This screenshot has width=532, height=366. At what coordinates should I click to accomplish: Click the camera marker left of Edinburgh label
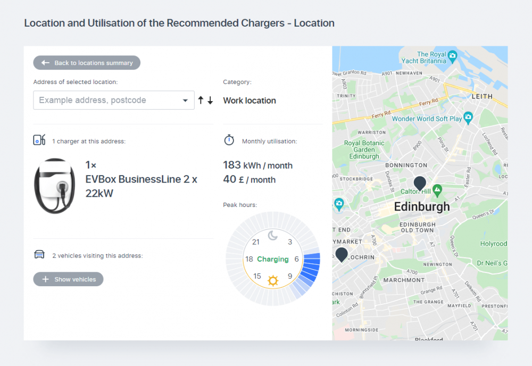pos(339,203)
